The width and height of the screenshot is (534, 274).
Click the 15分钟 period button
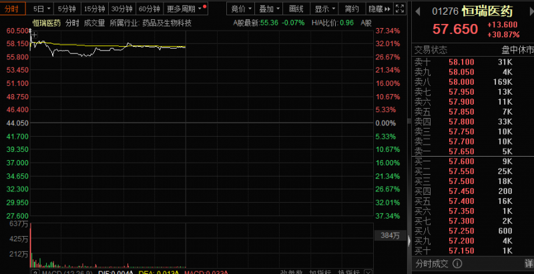point(94,9)
